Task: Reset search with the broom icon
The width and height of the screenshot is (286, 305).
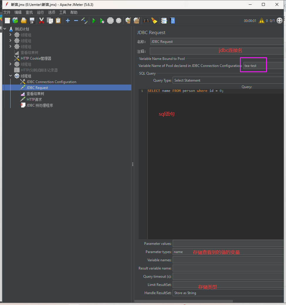Action: tap(154, 21)
